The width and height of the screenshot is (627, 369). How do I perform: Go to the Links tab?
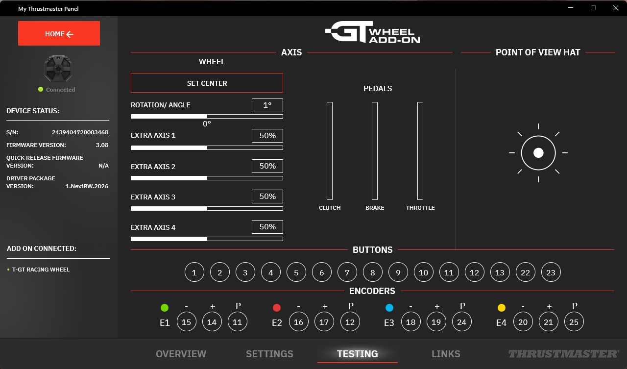[446, 354]
